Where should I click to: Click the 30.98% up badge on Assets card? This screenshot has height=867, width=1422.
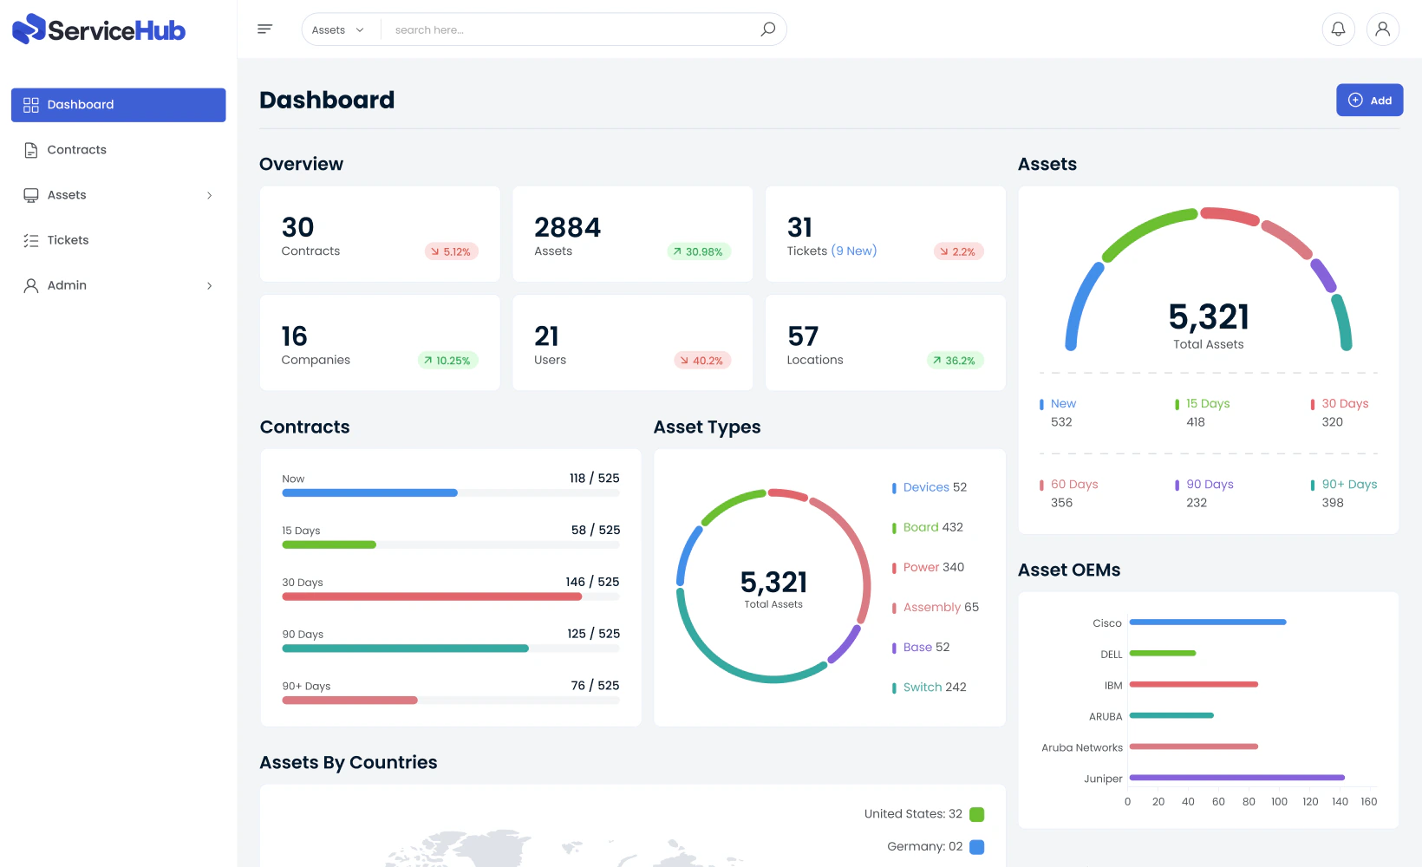pyautogui.click(x=699, y=251)
